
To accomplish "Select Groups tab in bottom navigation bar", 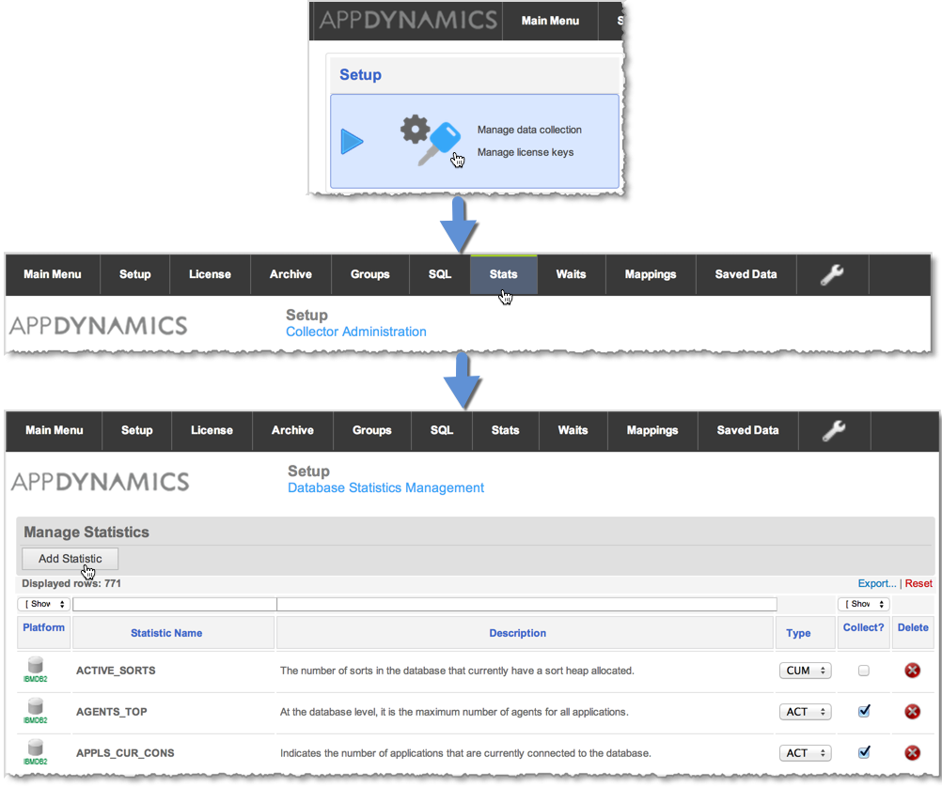I will [372, 430].
